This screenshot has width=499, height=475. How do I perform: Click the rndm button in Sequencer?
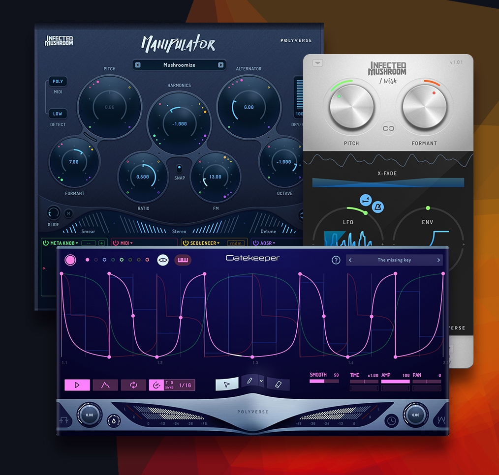tap(236, 243)
